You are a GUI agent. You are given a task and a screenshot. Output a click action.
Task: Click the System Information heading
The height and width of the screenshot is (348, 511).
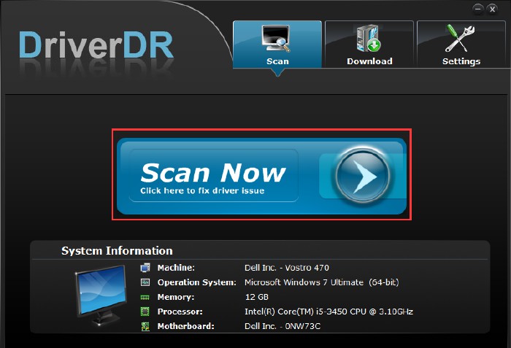coord(117,251)
